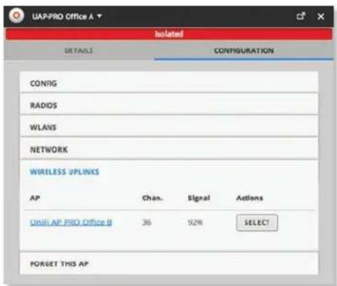Image resolution: width=337 pixels, height=286 pixels.
Task: Click the UAP-PRO Office A title text
Action: pos(63,16)
